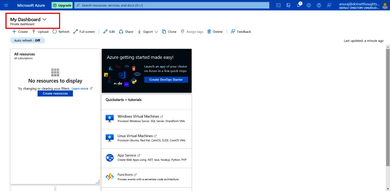Click the 'Private dashboard' subtitle
This screenshot has height=191, width=390.
point(22,24)
